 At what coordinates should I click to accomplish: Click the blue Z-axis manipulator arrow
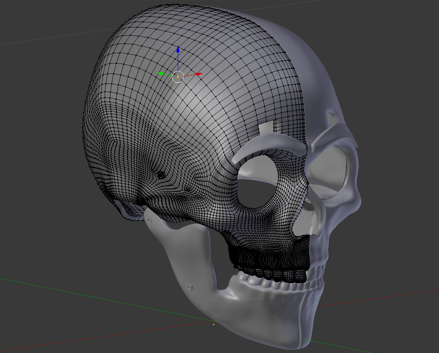pyautogui.click(x=178, y=49)
